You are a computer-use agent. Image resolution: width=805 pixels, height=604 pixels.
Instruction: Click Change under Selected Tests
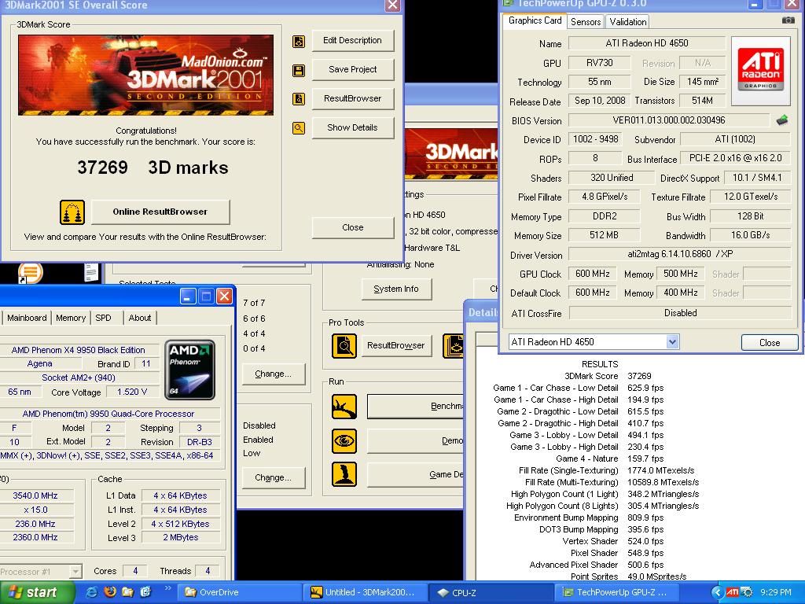point(273,374)
